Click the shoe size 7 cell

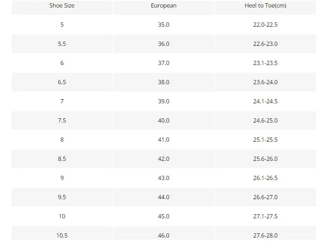(62, 101)
